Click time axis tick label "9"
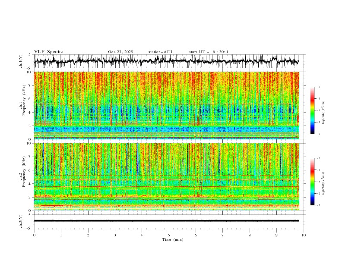The image size is (342, 264). pyautogui.click(x=276, y=235)
